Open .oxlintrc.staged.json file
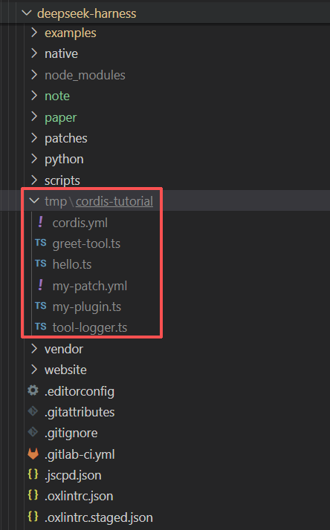Screen dimensions: 330x530 click(x=99, y=517)
